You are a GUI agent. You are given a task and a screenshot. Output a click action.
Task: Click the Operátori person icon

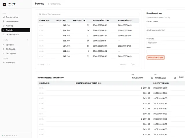pyautogui.click(x=3, y=45)
